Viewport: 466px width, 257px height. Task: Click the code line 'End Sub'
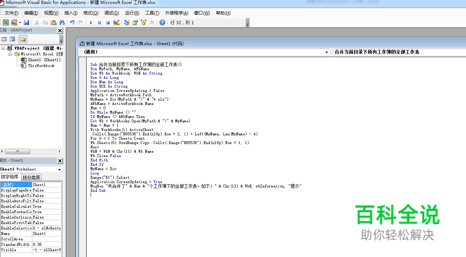pos(98,190)
